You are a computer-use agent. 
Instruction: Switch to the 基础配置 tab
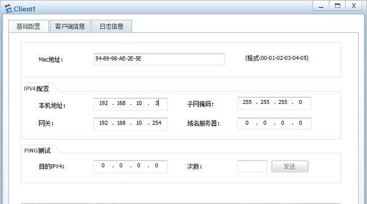29,26
